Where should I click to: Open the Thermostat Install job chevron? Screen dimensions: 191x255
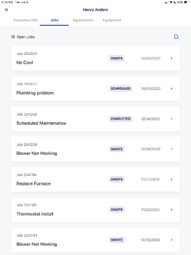coord(172,209)
